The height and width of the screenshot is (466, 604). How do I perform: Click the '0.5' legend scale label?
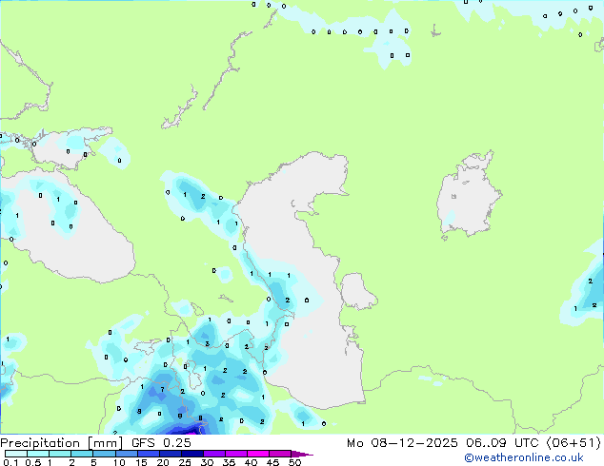click(x=33, y=462)
